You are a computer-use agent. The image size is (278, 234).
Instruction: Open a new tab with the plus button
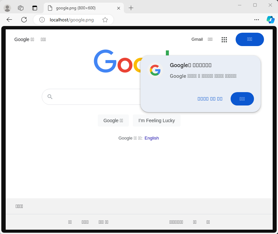point(131,8)
